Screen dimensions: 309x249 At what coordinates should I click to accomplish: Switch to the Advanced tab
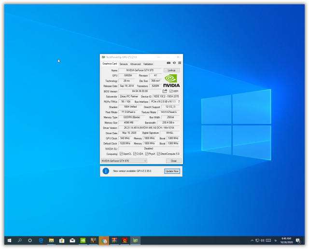coord(135,64)
